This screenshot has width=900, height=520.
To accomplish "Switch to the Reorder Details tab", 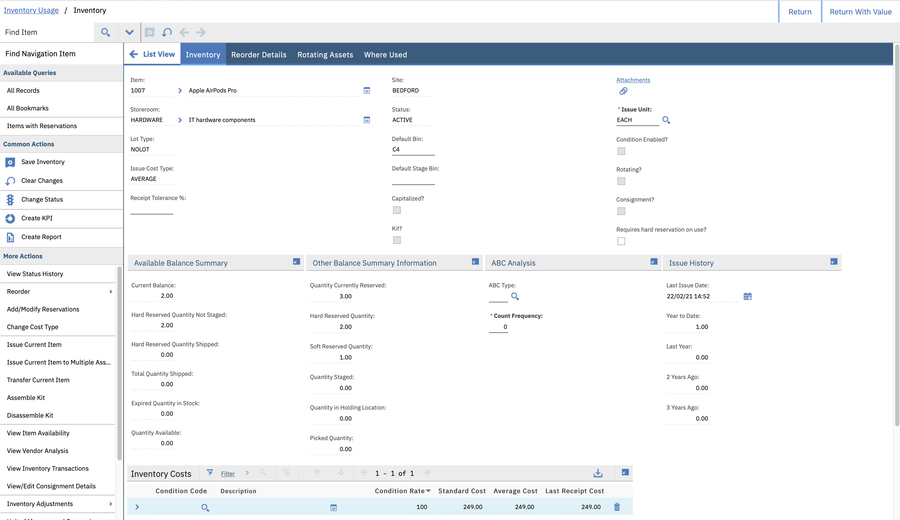I will click(x=259, y=54).
